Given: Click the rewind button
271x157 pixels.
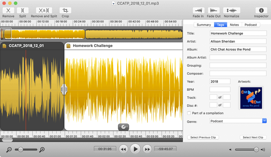Looking at the screenshot, I should tap(123, 149).
